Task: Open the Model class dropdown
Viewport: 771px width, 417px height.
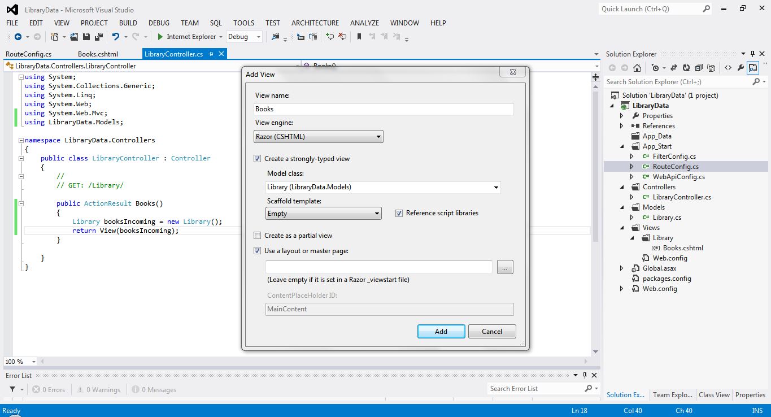Action: pyautogui.click(x=383, y=187)
